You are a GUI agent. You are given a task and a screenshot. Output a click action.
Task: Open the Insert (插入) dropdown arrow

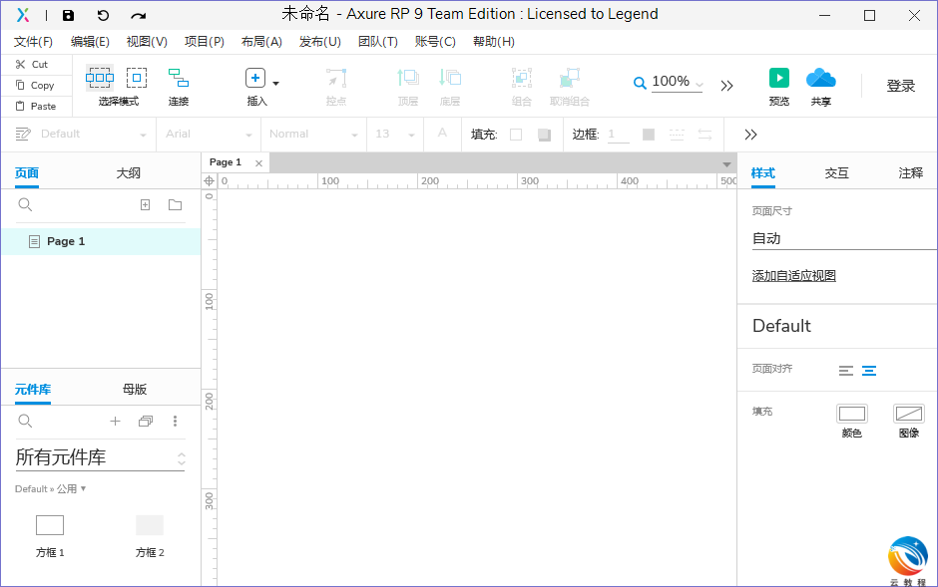(x=276, y=84)
